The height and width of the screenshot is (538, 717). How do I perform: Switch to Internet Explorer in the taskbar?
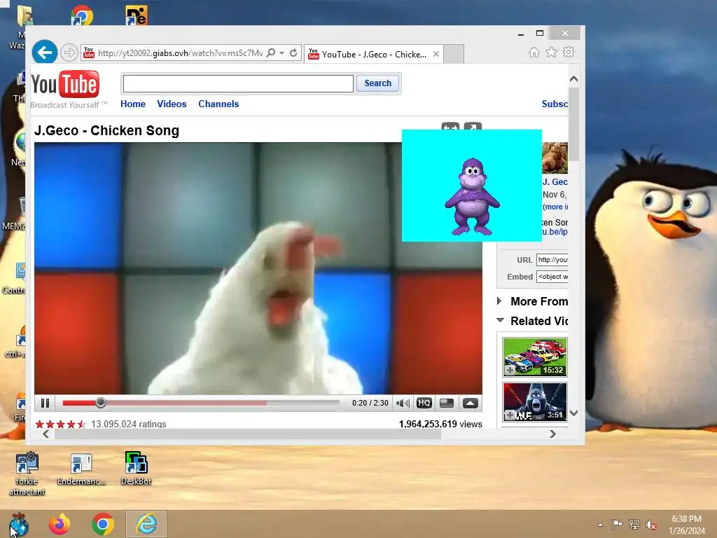pos(146,524)
